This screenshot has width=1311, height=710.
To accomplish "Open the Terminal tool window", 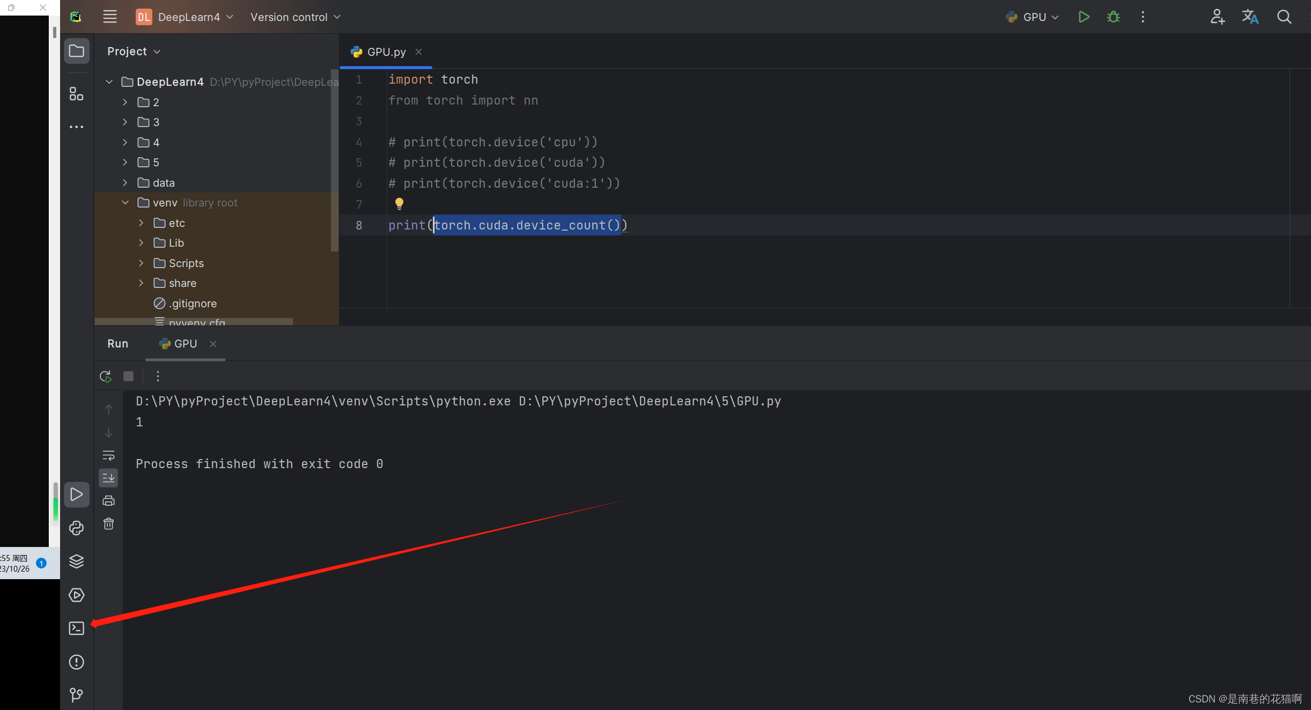I will pos(77,628).
